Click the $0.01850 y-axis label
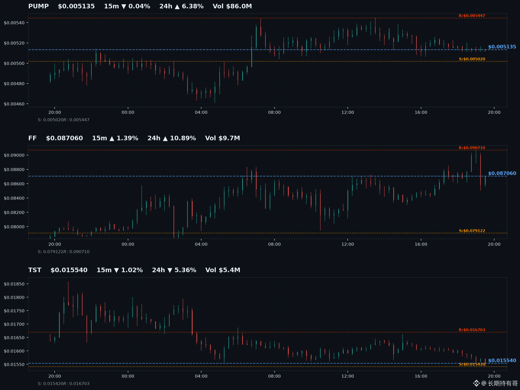The image size is (520, 390). coord(14,284)
